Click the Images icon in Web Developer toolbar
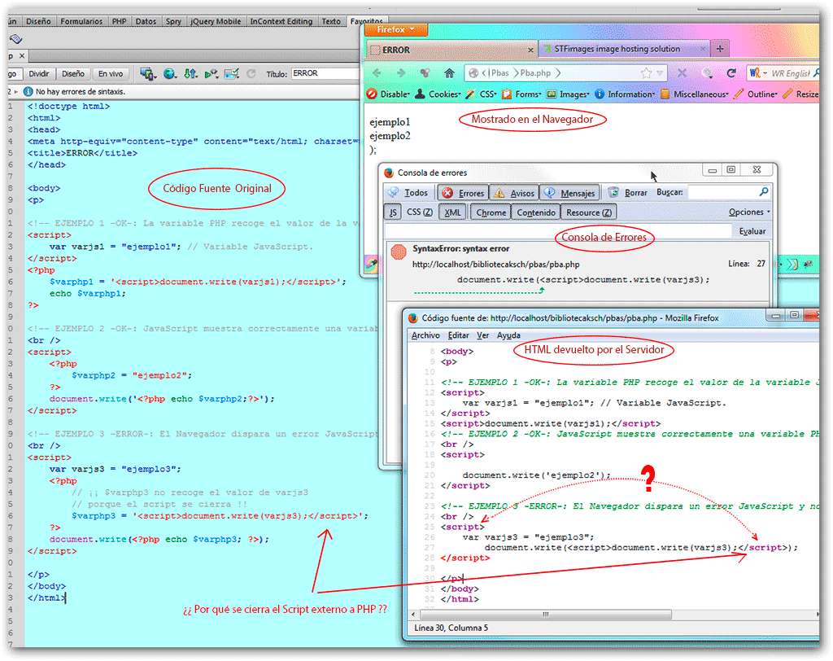Screen dimensions: 833x661 pos(552,94)
